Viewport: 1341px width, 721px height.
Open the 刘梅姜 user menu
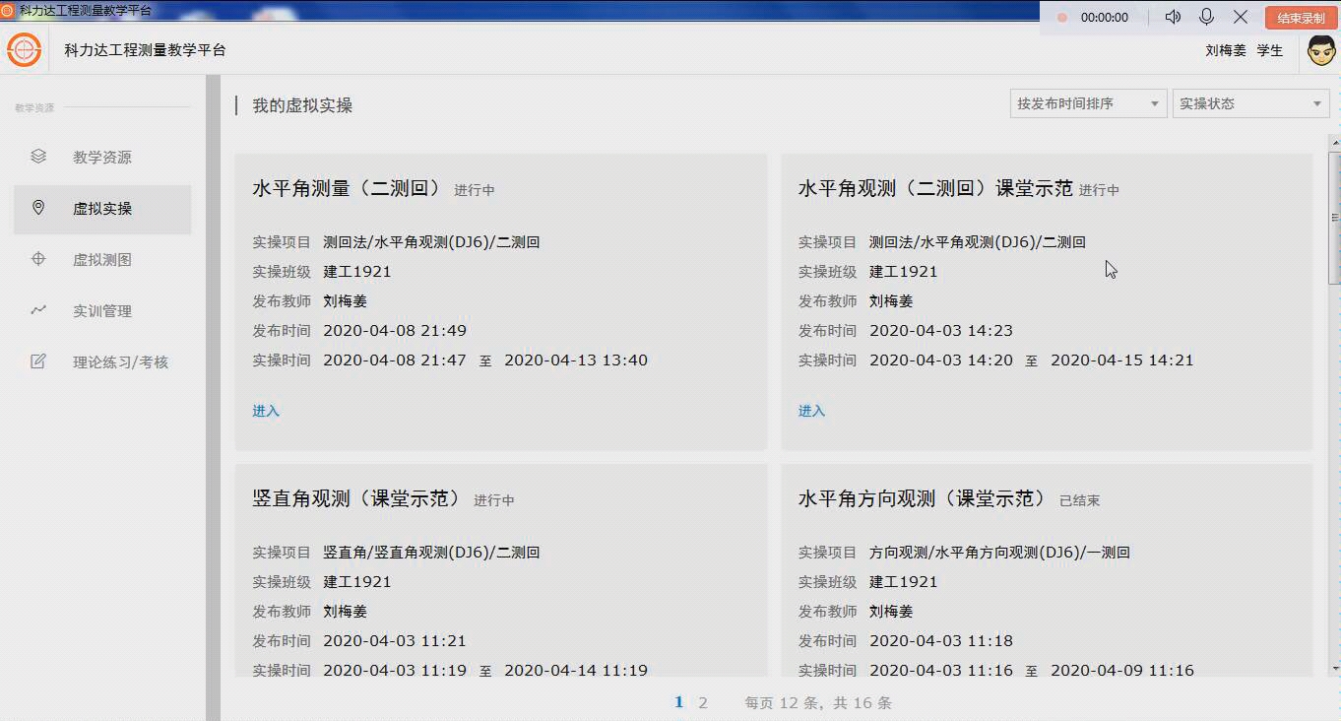pos(1224,50)
